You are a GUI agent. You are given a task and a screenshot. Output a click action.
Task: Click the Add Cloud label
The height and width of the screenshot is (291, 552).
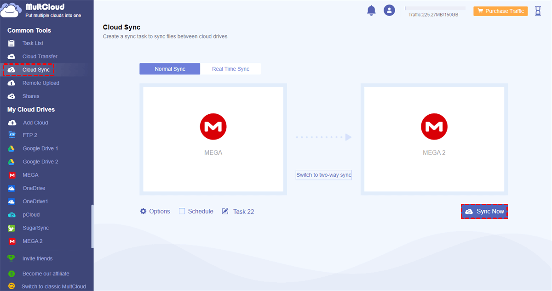[x=35, y=123]
